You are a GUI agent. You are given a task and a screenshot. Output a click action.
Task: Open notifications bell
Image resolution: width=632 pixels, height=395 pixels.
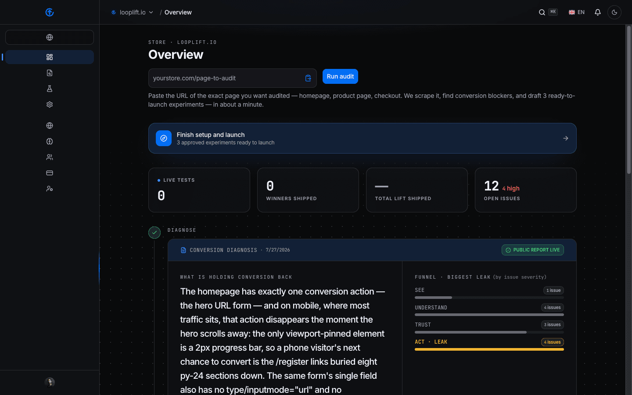[598, 12]
